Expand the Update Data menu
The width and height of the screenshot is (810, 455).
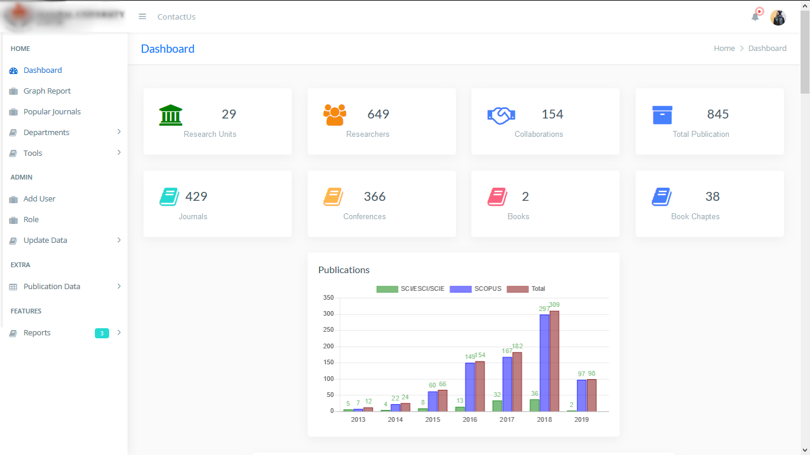tap(46, 240)
